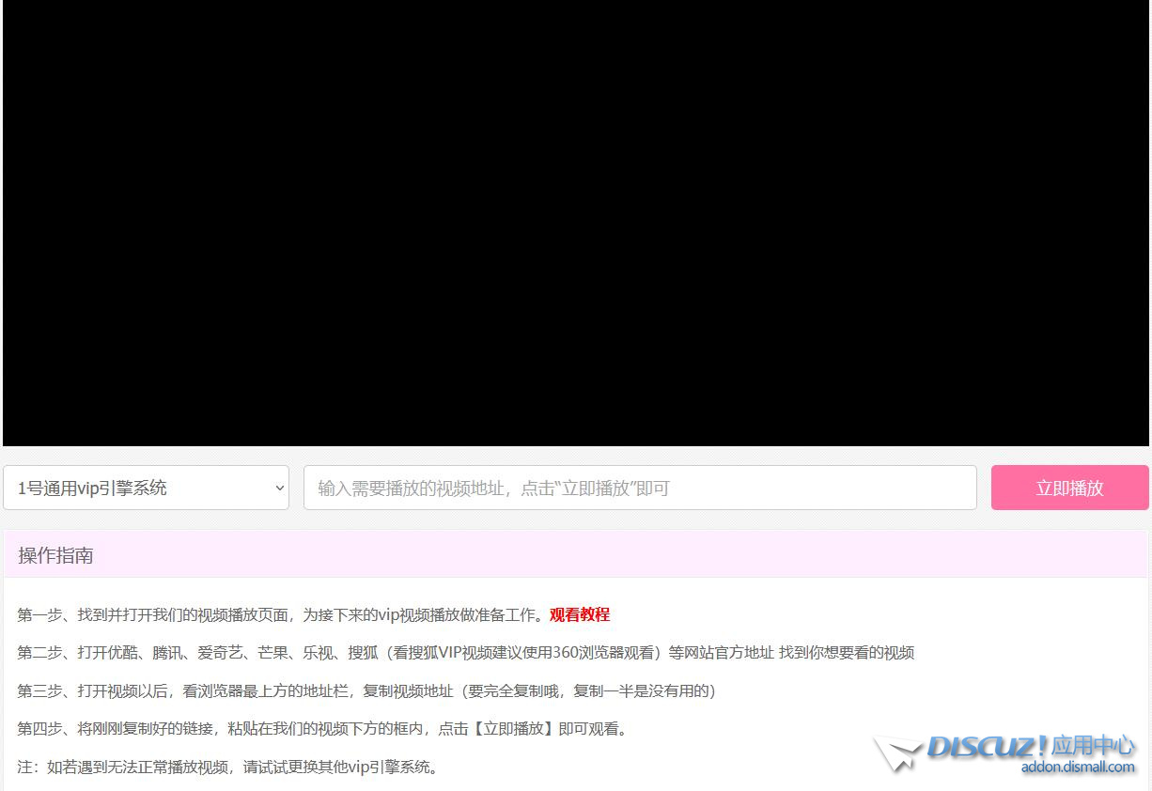The height and width of the screenshot is (791, 1152).
Task: Focus the video address input field
Action: [640, 488]
